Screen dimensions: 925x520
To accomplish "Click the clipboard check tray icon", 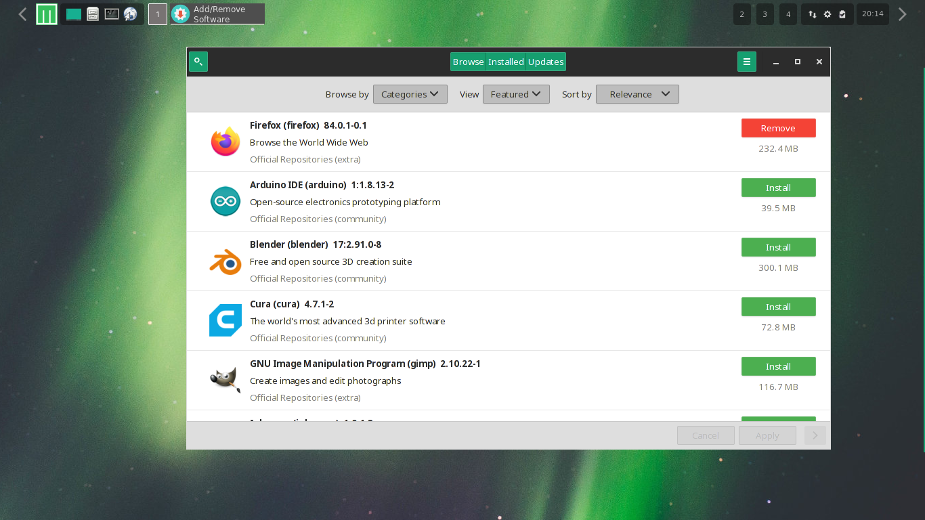I will point(842,14).
